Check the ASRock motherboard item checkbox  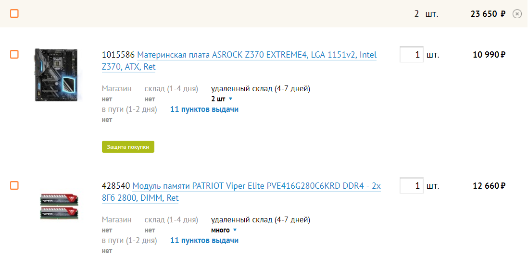[14, 54]
